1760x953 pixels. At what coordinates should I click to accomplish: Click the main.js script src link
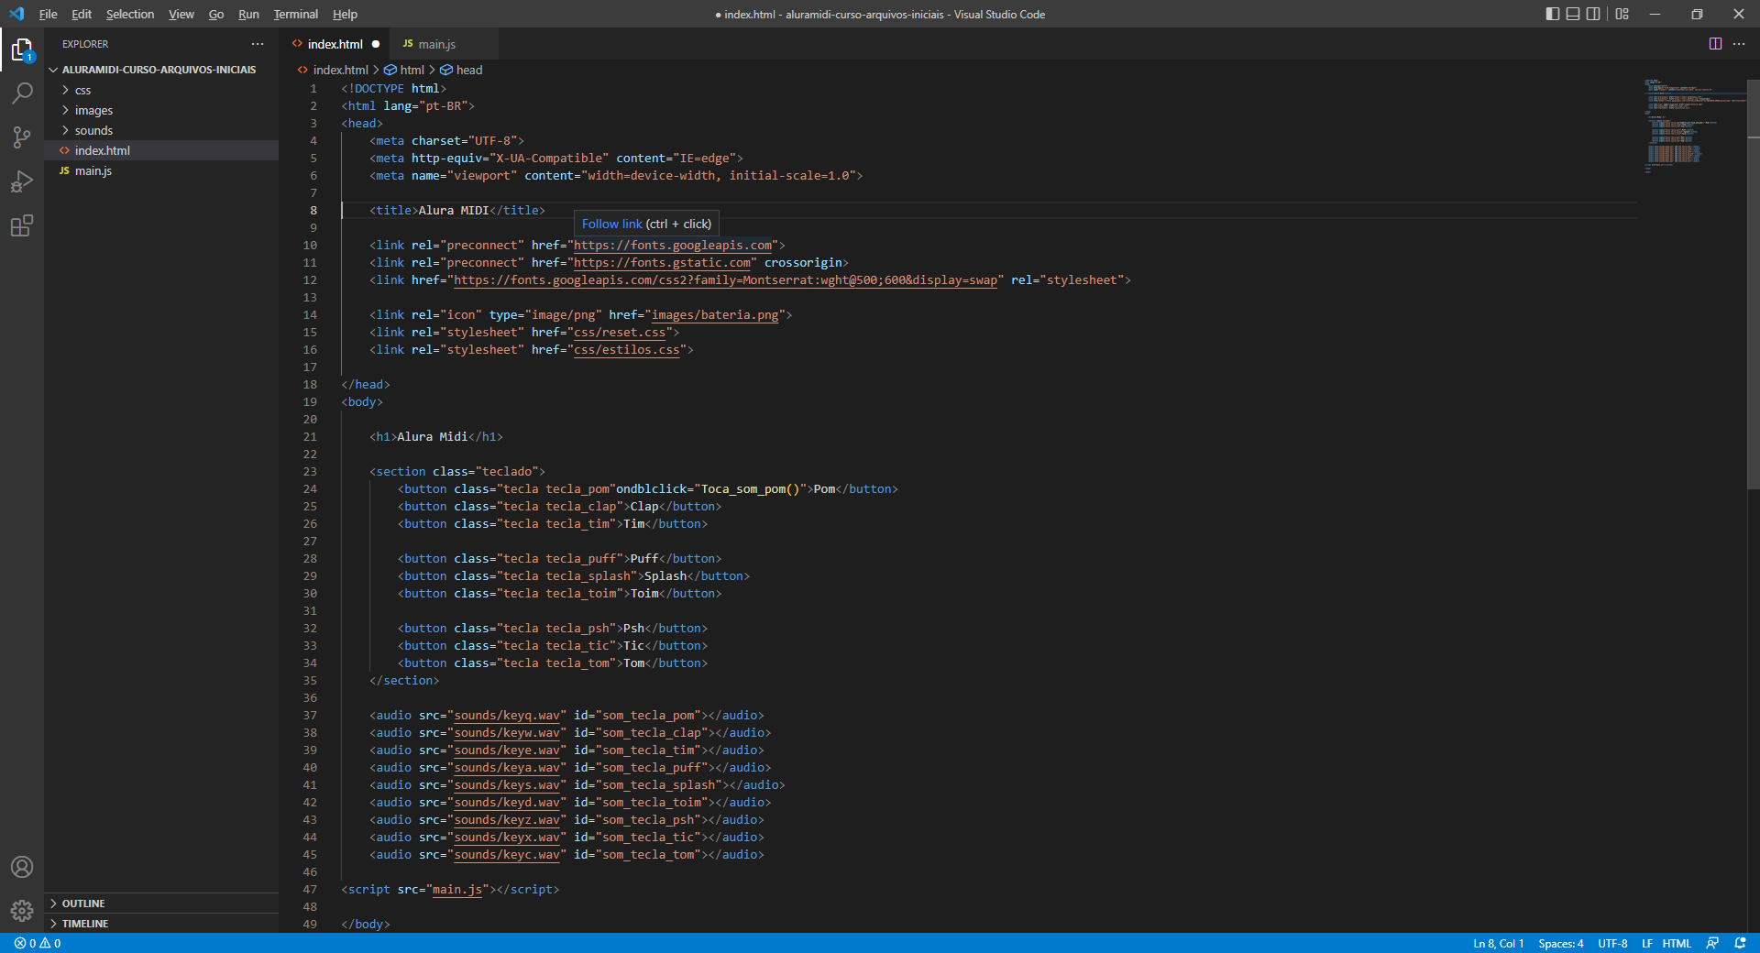[456, 889]
